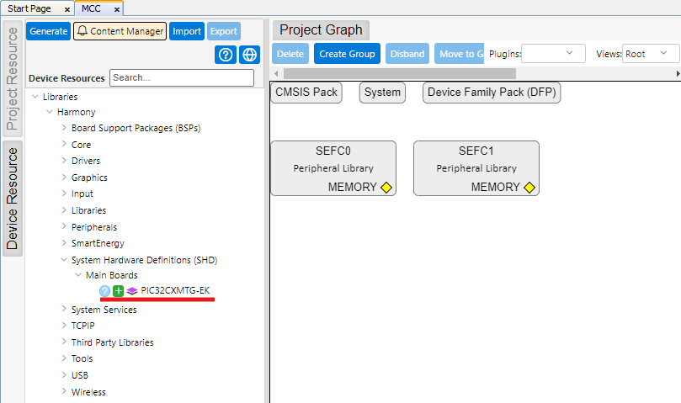Click help icon beside PIC32CXMTG-EK
681x403 pixels.
tap(105, 291)
